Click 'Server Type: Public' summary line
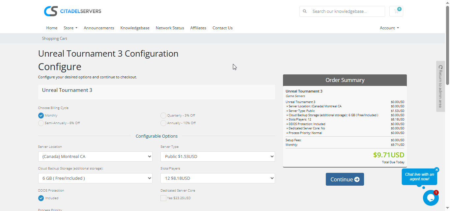 click(x=300, y=111)
